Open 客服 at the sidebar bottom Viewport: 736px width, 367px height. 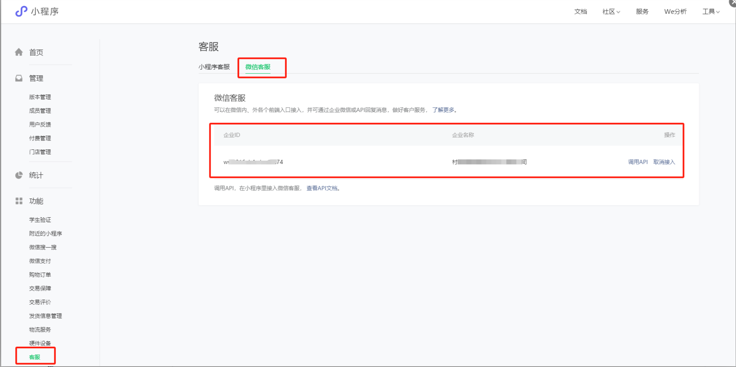click(35, 357)
